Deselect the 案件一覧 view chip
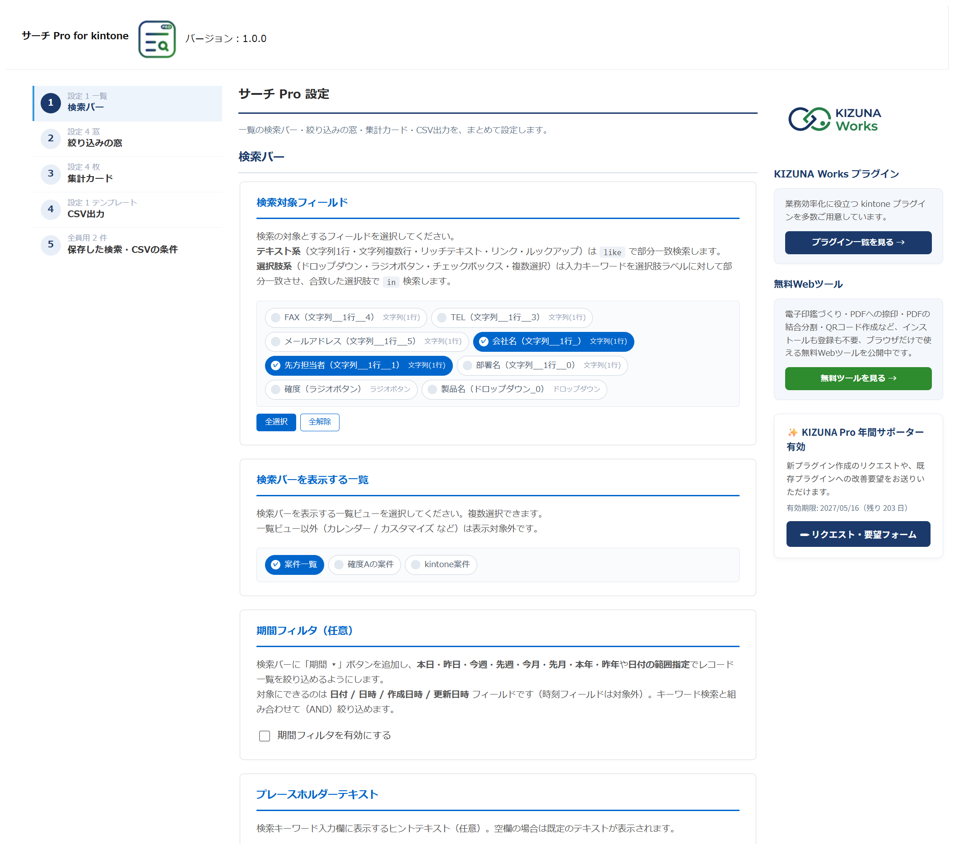 [294, 565]
